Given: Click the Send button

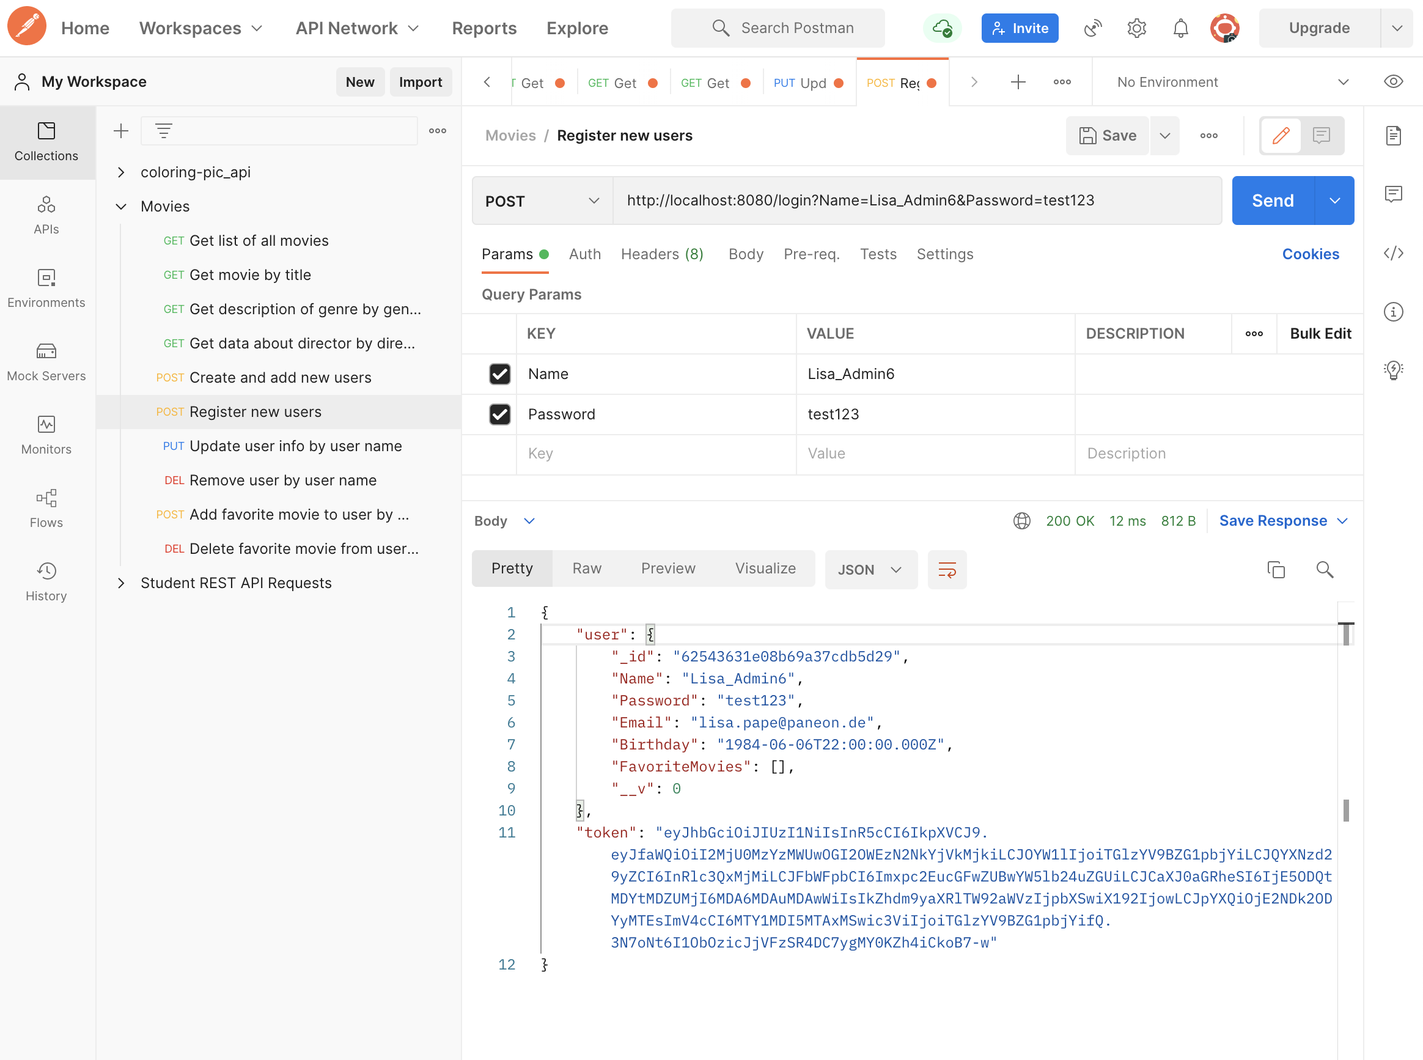Looking at the screenshot, I should [1273, 201].
